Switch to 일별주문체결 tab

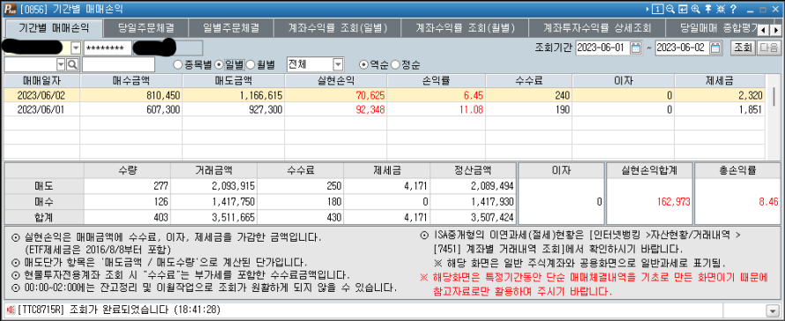[x=231, y=27]
